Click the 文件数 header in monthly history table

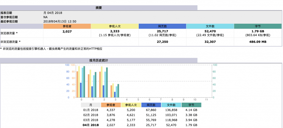pos(171,105)
